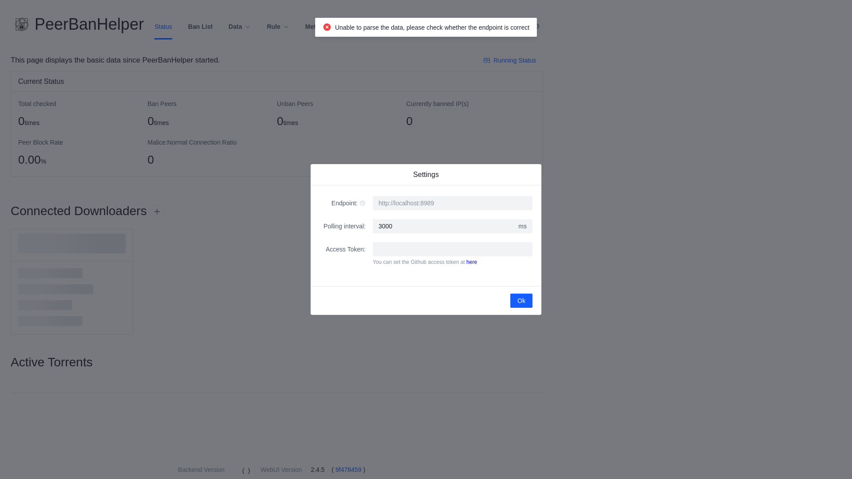The image size is (852, 479).
Task: Focus the Access Token input field
Action: [453, 249]
